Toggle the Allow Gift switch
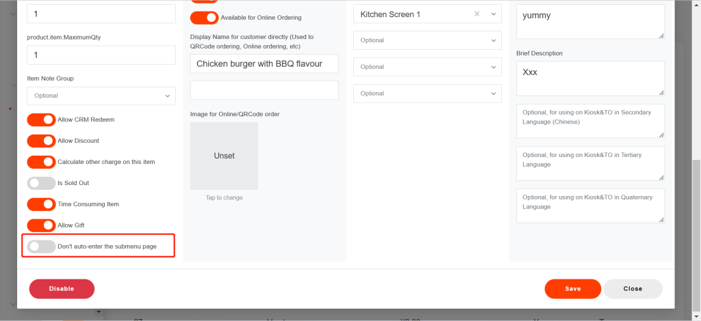 (41, 225)
